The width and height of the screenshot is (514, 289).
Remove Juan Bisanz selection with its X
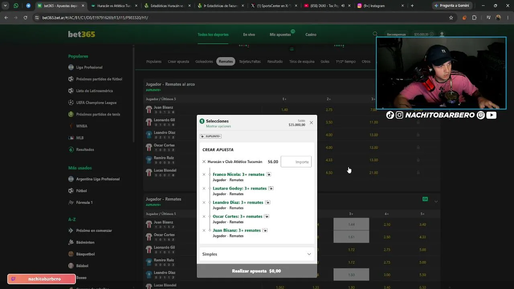point(204,231)
